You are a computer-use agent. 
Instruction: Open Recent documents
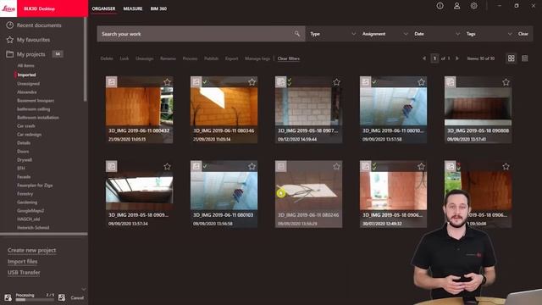coord(39,25)
